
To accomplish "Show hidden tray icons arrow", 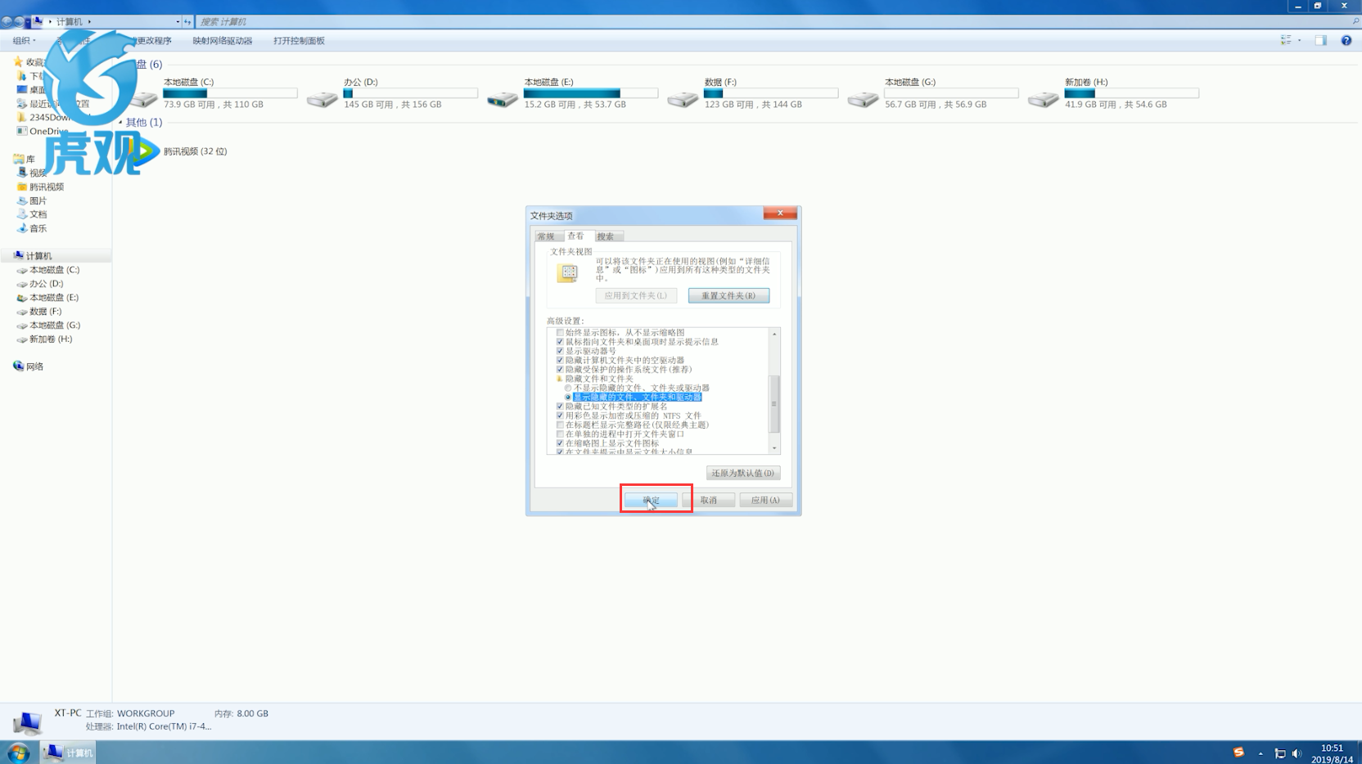I will [x=1261, y=753].
